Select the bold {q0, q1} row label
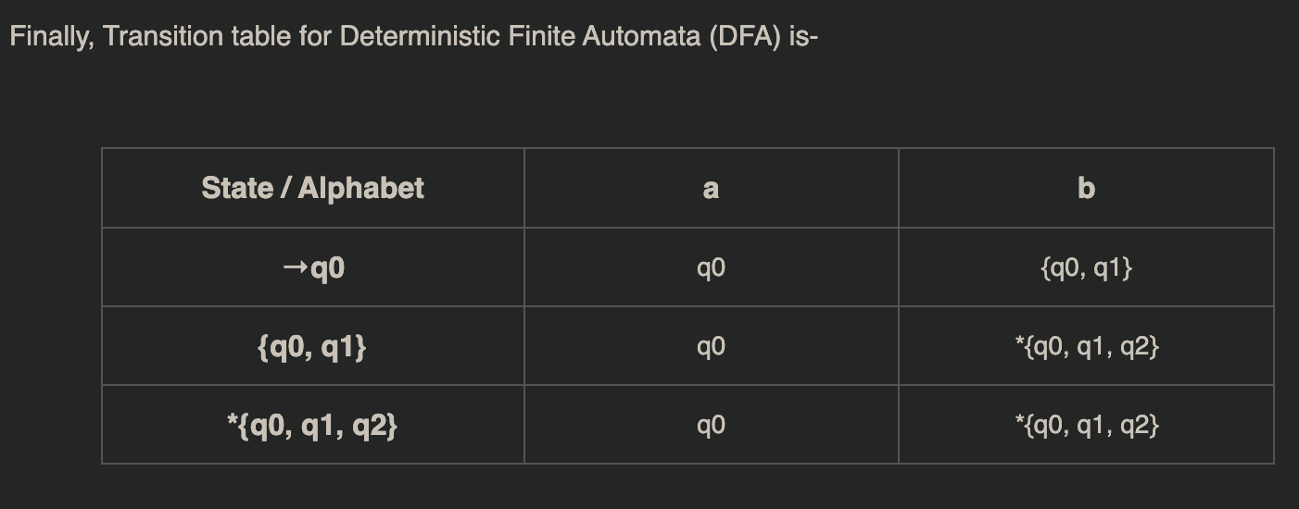This screenshot has height=509, width=1299. click(x=312, y=347)
